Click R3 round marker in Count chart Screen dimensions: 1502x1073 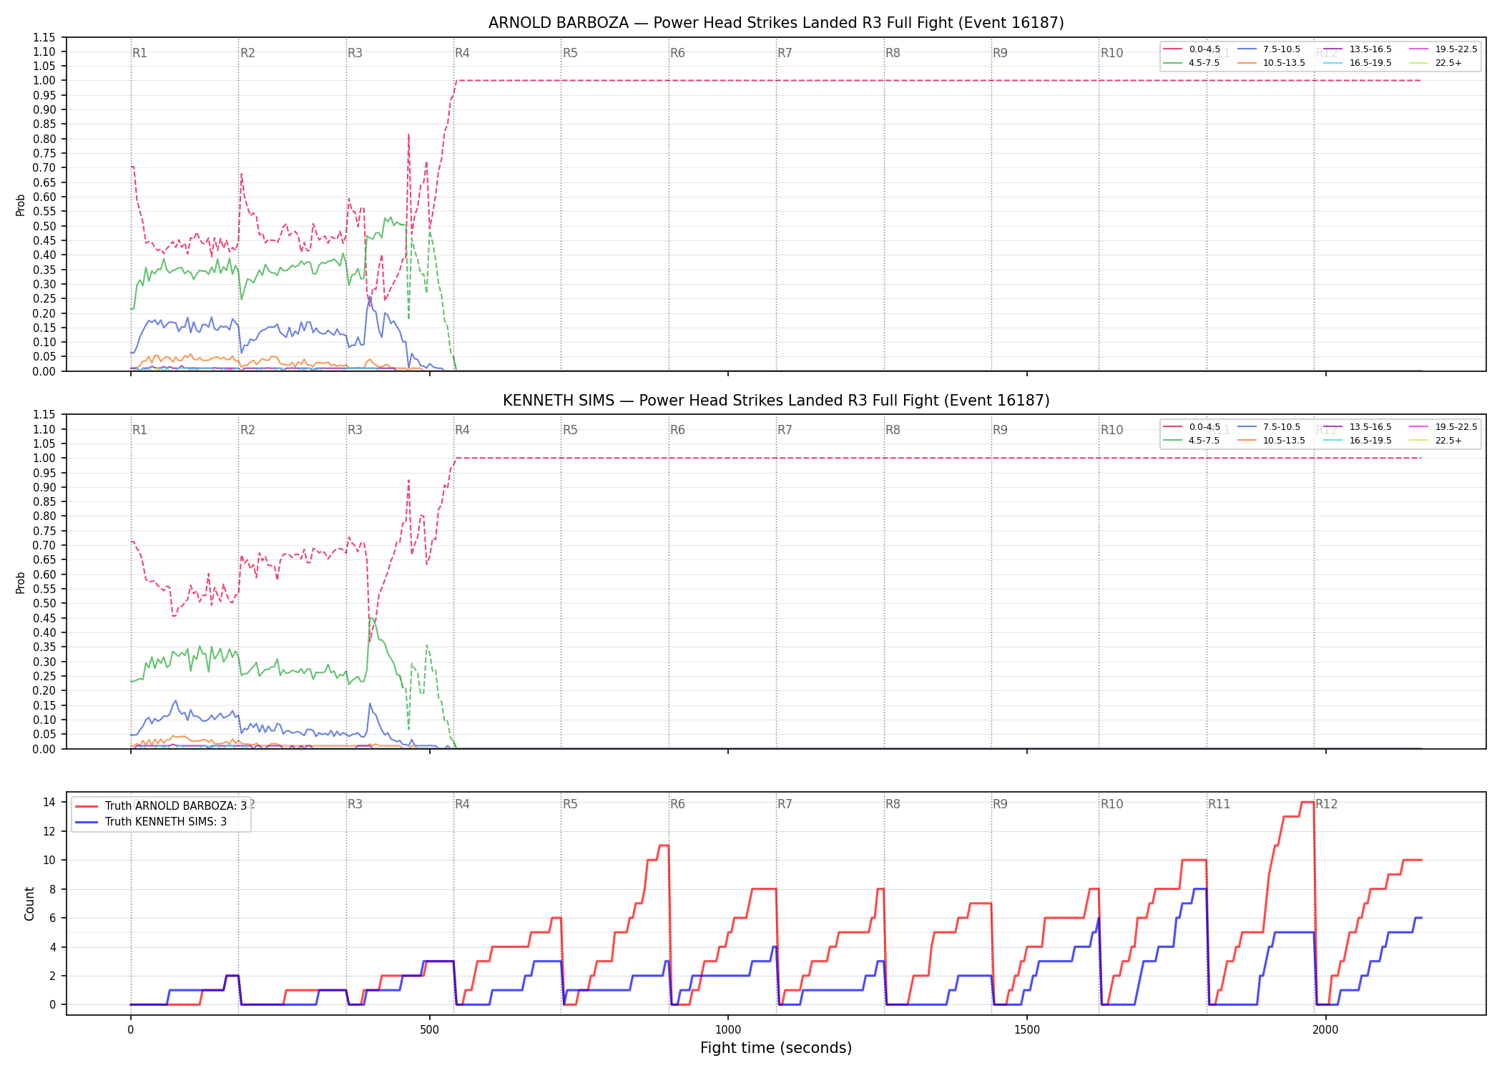(355, 804)
